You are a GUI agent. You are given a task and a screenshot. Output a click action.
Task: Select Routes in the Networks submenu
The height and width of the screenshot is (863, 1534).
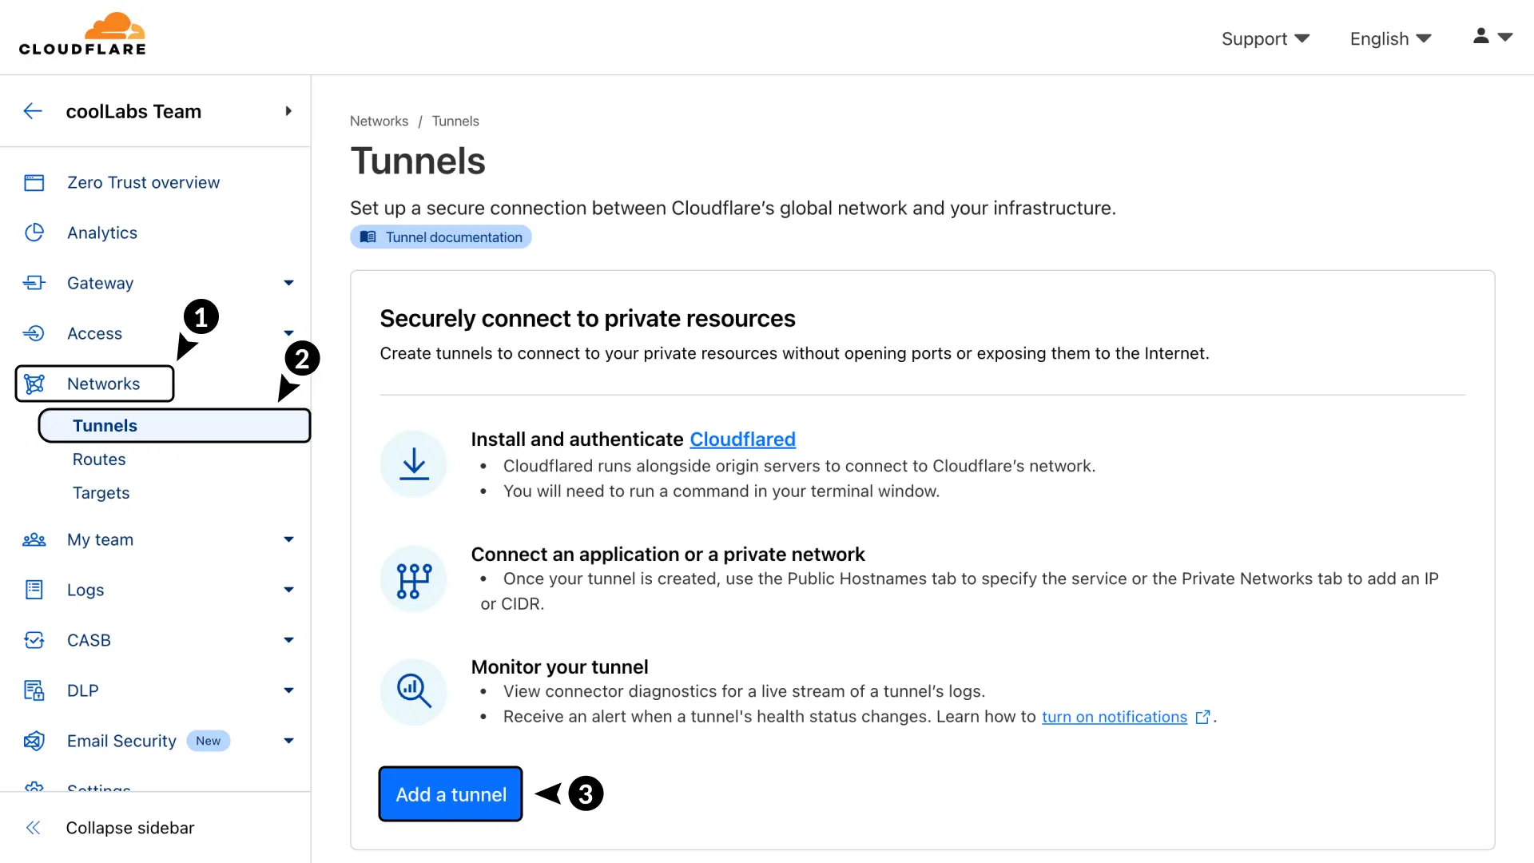[99, 459]
